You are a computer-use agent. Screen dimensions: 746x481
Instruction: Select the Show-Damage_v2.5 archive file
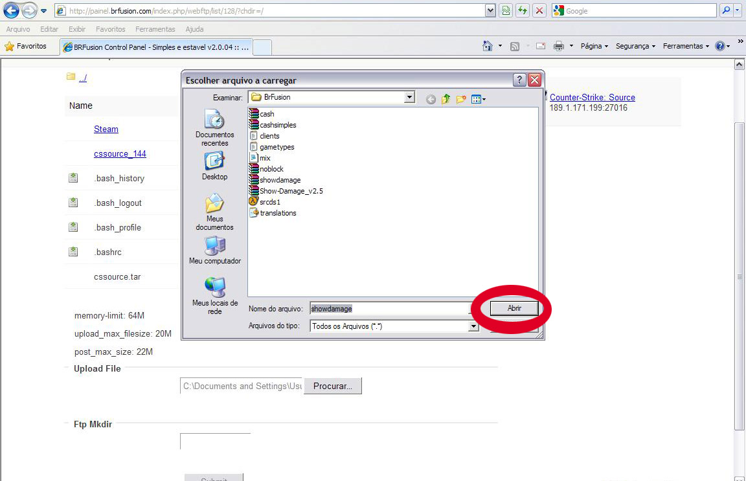(x=291, y=191)
